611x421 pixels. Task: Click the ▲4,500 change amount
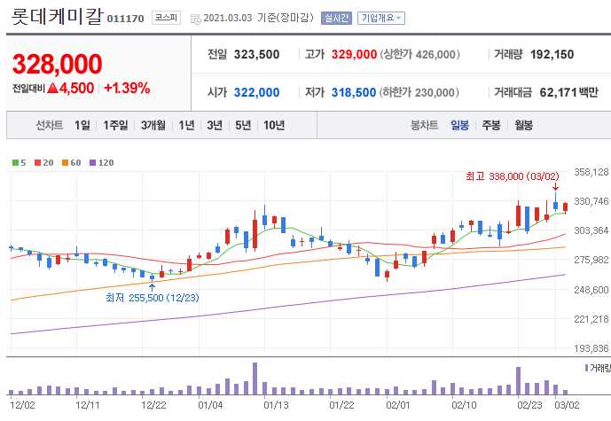point(71,88)
